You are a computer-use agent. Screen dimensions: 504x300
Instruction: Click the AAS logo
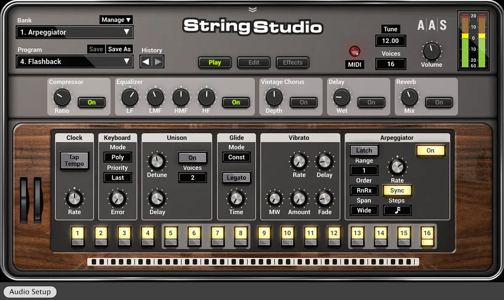pyautogui.click(x=432, y=25)
